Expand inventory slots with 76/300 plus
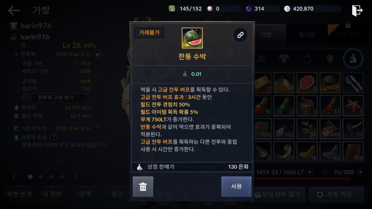372x209 pixels. tap(360, 172)
